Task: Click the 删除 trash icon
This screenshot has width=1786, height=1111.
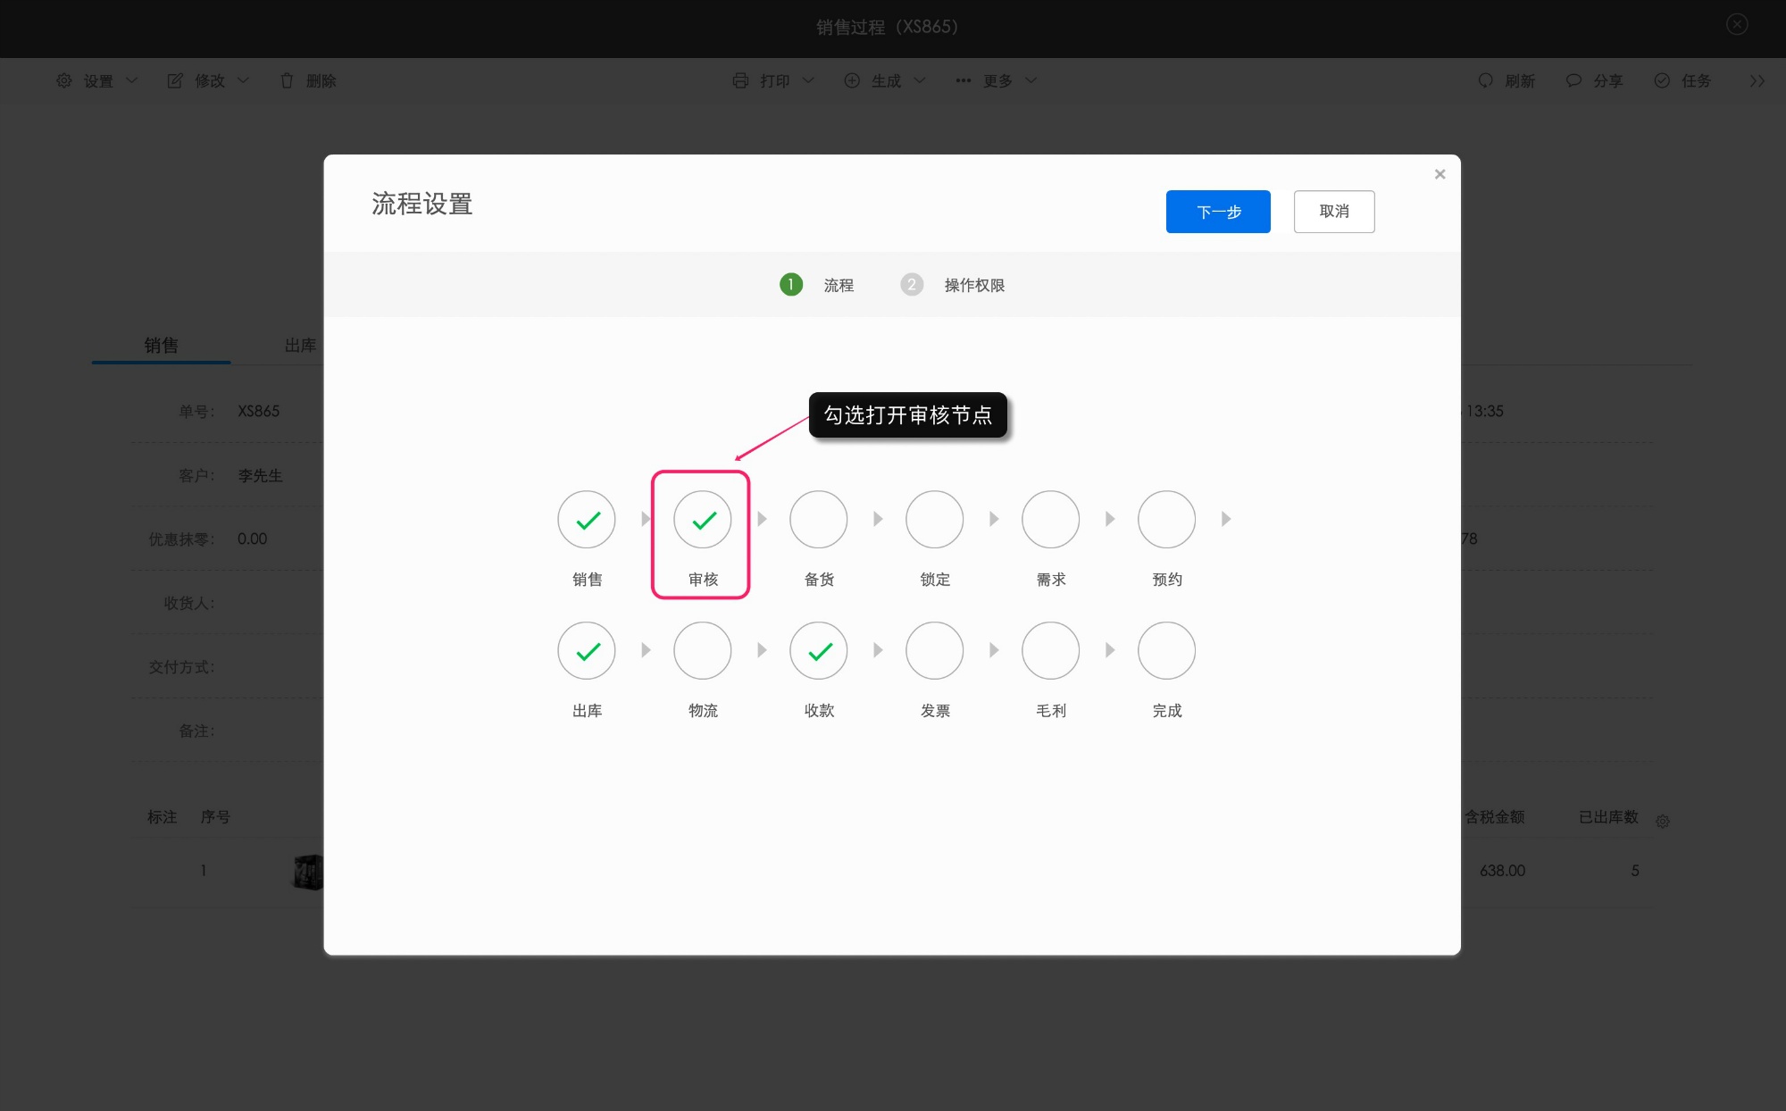Action: coord(287,80)
